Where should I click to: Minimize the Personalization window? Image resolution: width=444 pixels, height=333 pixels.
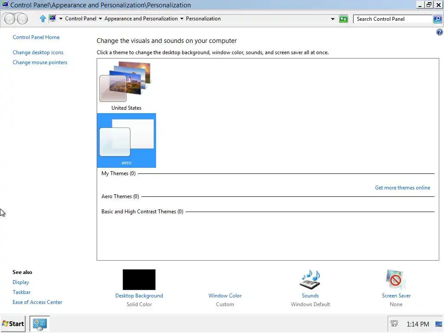(x=420, y=4)
